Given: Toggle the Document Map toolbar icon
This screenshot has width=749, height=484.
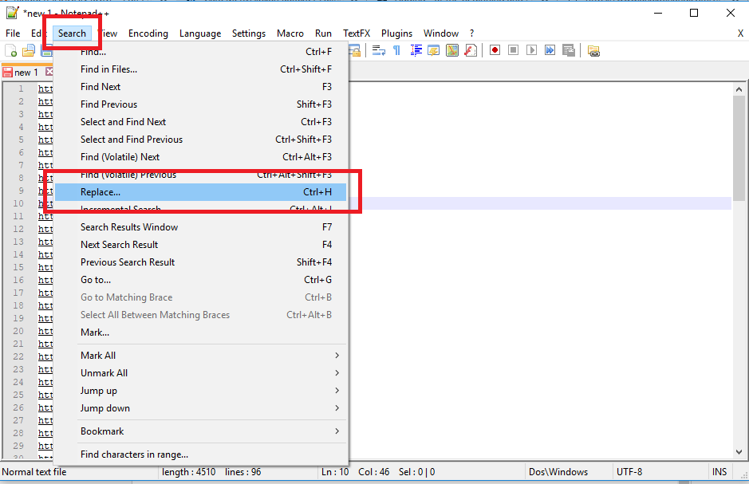Looking at the screenshot, I should pos(452,50).
